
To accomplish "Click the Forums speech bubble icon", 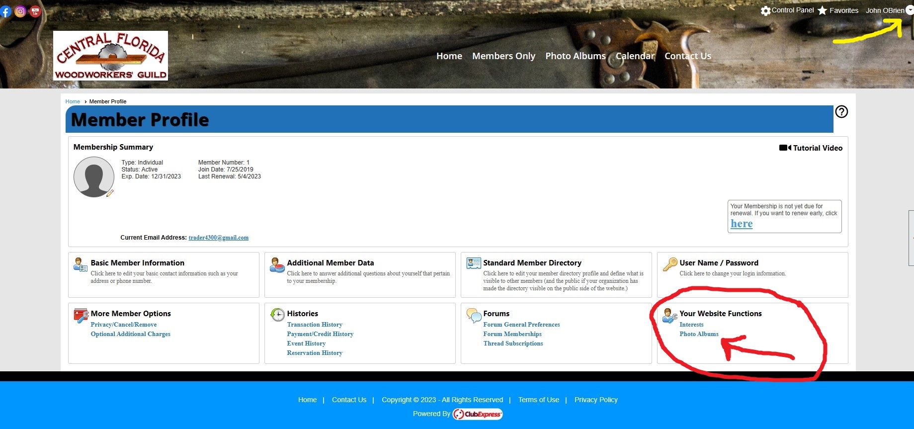I will pyautogui.click(x=474, y=315).
